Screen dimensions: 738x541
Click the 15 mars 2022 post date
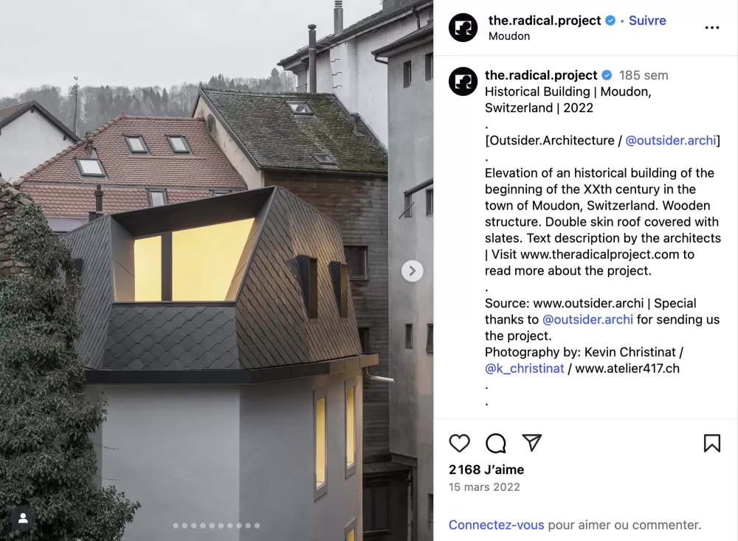click(484, 487)
